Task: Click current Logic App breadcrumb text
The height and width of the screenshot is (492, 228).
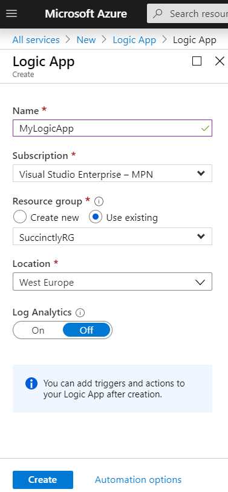Action: (x=195, y=40)
